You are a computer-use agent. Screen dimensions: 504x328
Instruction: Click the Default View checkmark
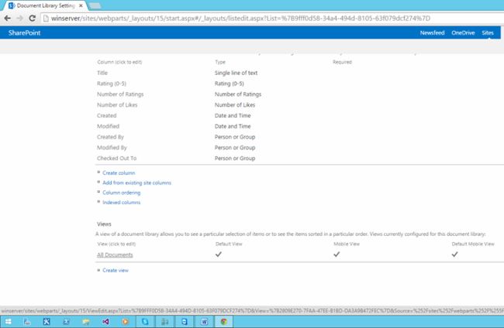(219, 255)
